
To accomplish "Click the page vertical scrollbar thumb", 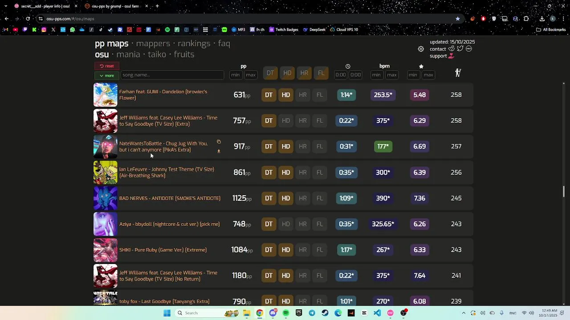I will pyautogui.click(x=564, y=192).
